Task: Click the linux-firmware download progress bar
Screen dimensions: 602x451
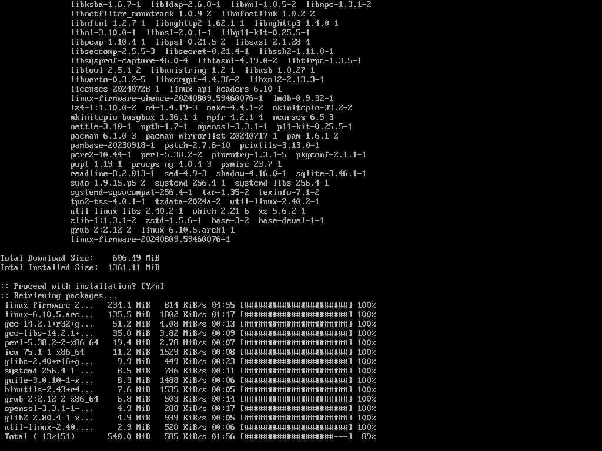Action: (x=296, y=305)
